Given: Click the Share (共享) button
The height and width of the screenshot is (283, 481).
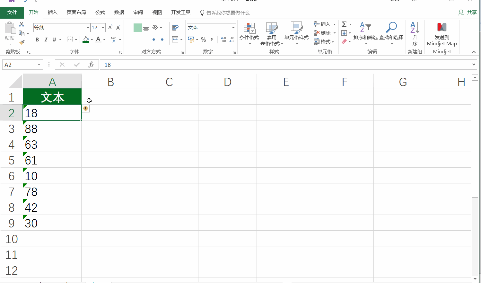Looking at the screenshot, I should (x=468, y=13).
